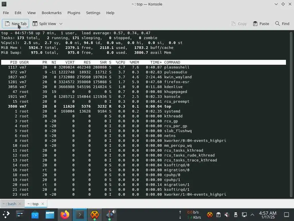Image resolution: width=294 pixels, height=221 pixels.
Task: Open the New Tab dropdown arrow
Action: point(27,27)
